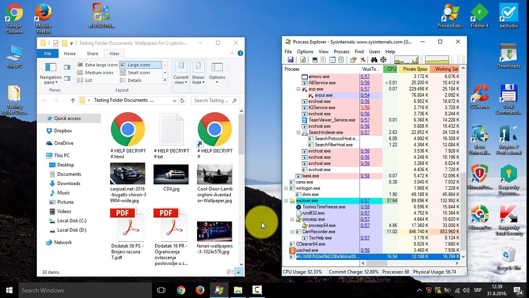Screen dimensions: 529x298
Task: Open Task View on taskbar
Action: point(161,290)
